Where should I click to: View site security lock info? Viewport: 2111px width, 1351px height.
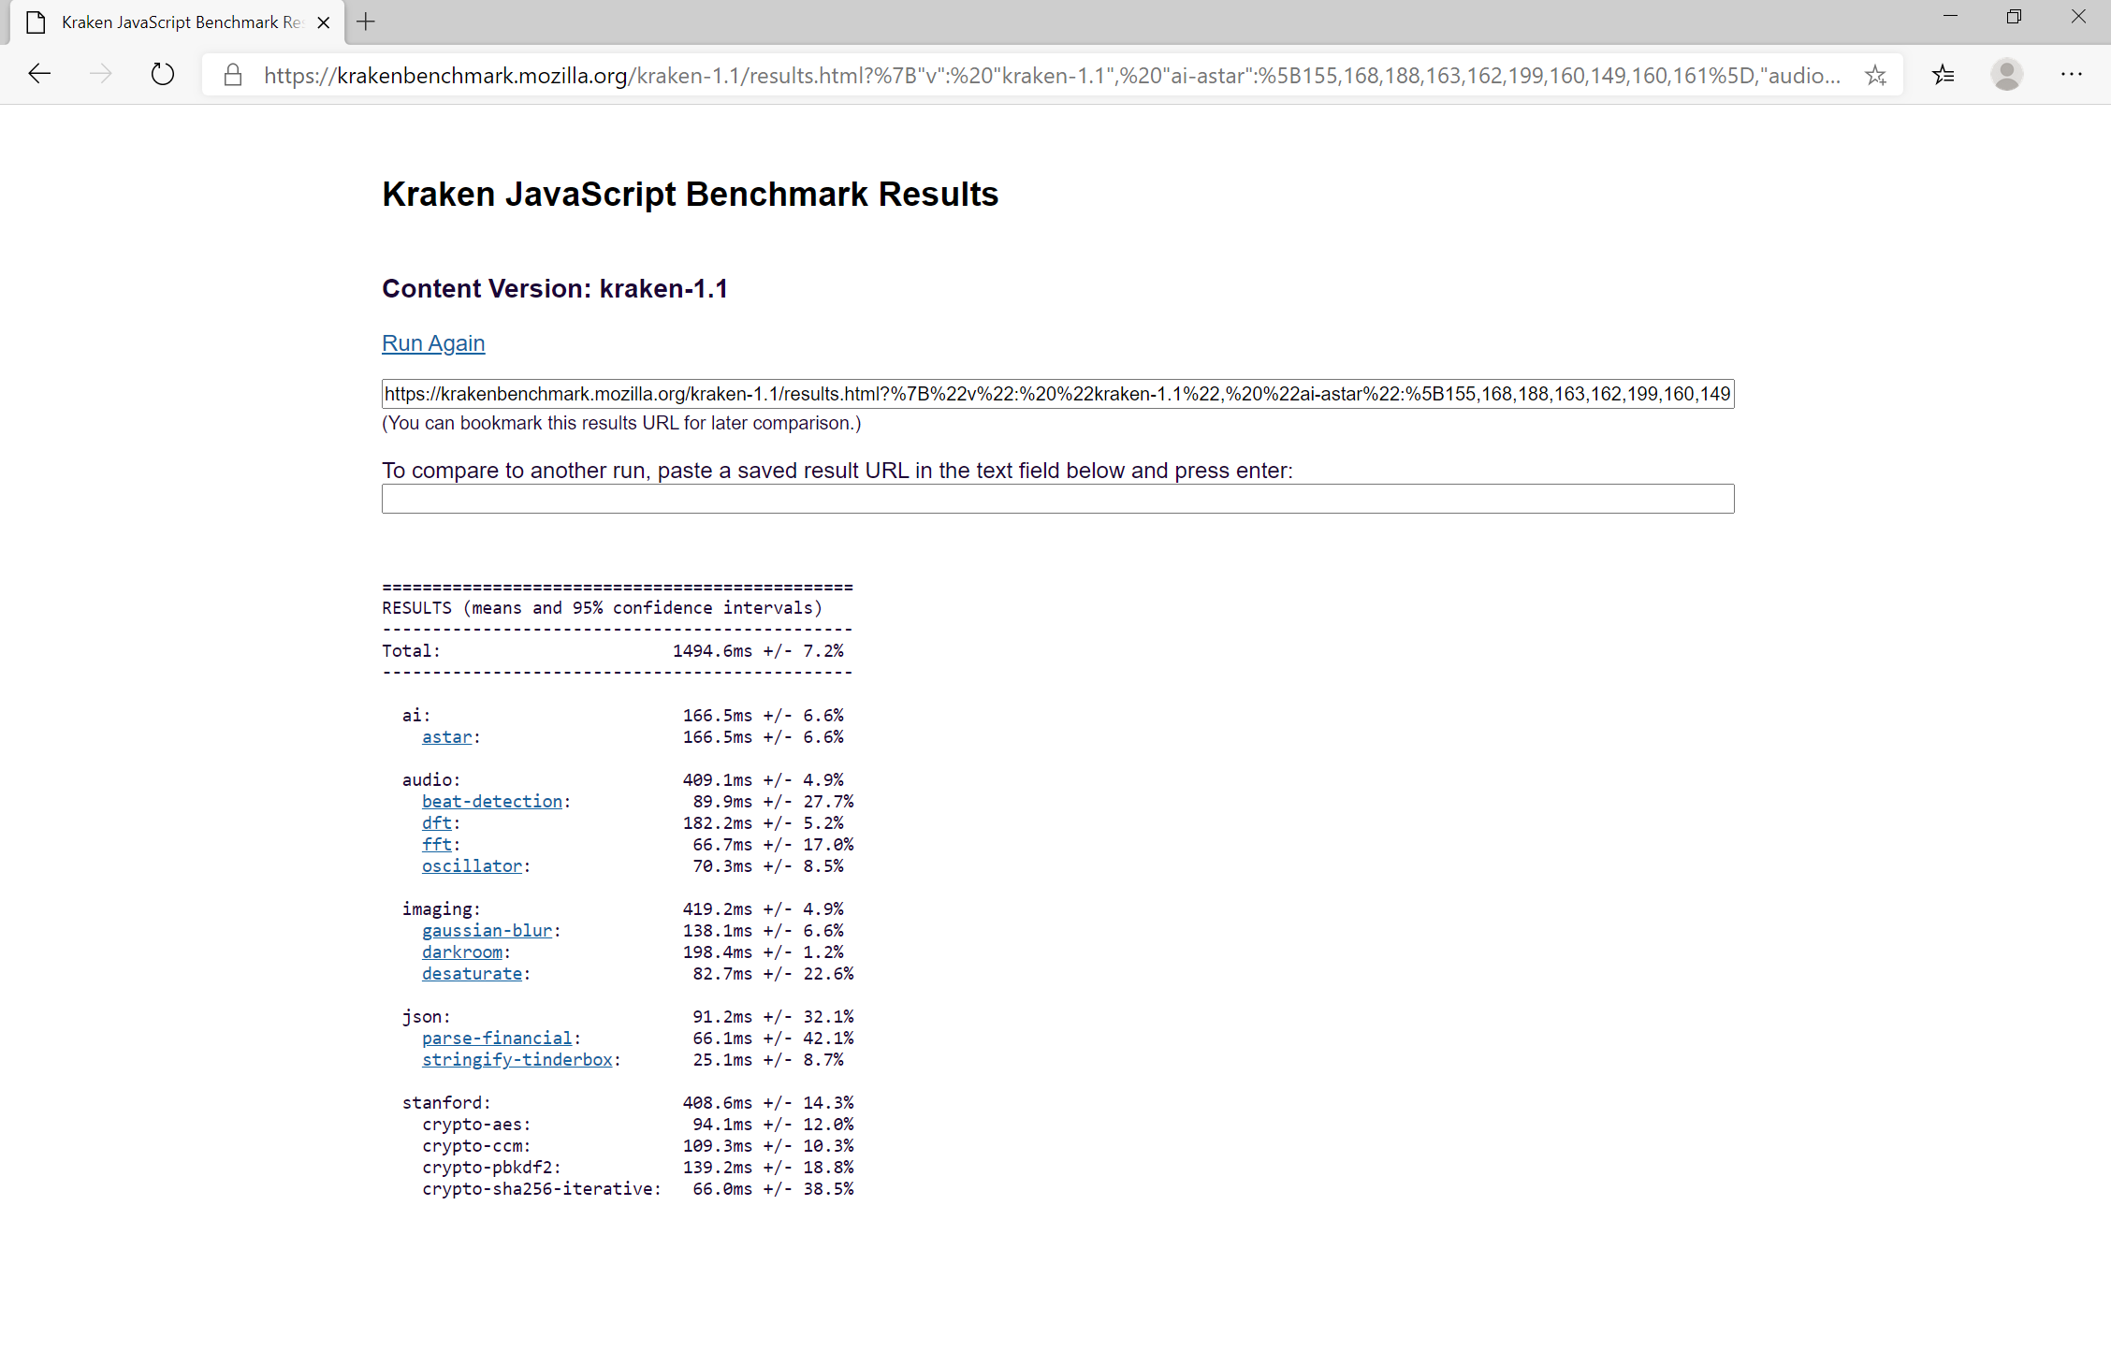233,75
